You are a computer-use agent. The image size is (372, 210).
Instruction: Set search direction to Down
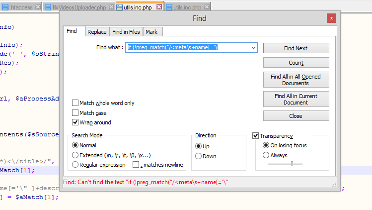click(x=198, y=156)
